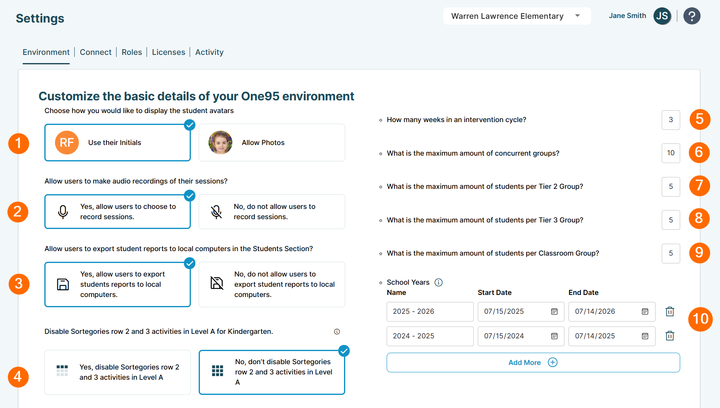Open calendar picker for 07/15/2024 start date
This screenshot has height=408, width=720.
click(554, 336)
